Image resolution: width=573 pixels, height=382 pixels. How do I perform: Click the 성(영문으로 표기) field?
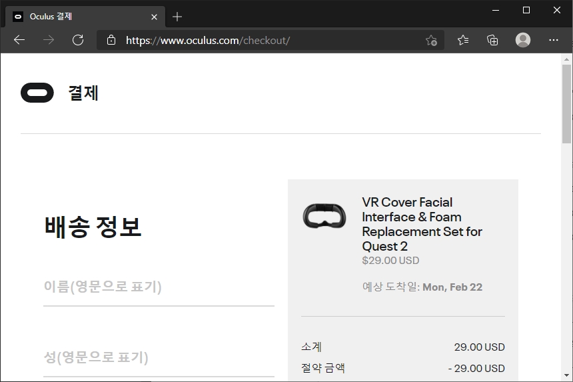pyautogui.click(x=159, y=362)
